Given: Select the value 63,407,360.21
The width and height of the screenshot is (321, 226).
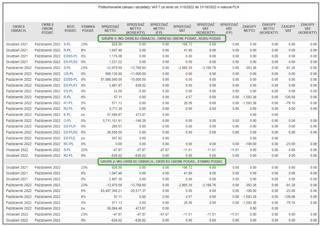Looking at the screenshot, I should click(x=111, y=191).
